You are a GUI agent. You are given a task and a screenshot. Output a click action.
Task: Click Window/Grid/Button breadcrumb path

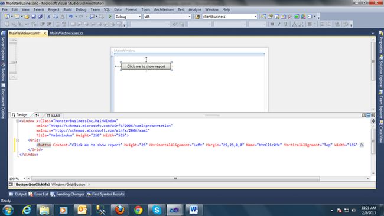[x=69, y=185]
